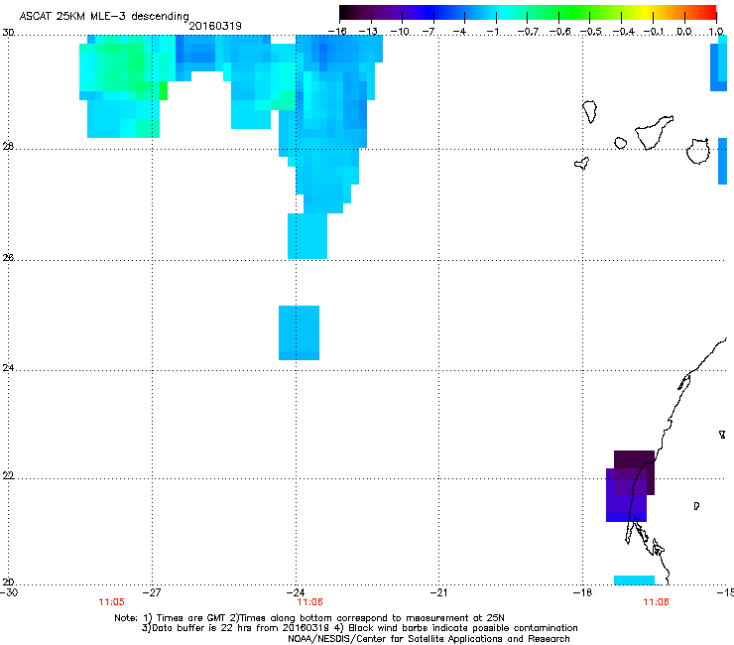Screen dimensions: 734x645
Task: Click the '-0.7' color bar label
Action: 528,32
